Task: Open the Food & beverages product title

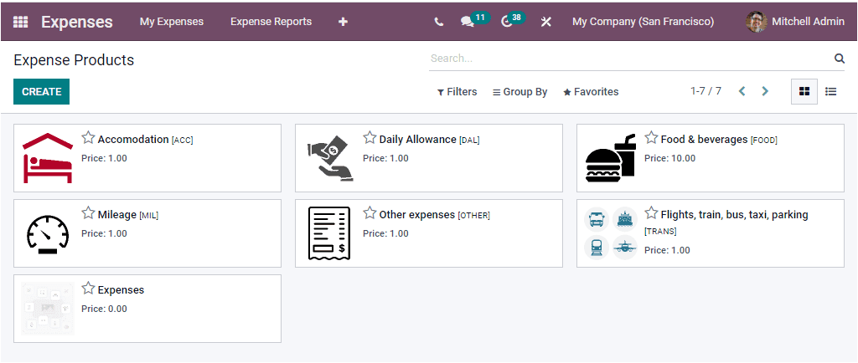Action: pyautogui.click(x=704, y=139)
